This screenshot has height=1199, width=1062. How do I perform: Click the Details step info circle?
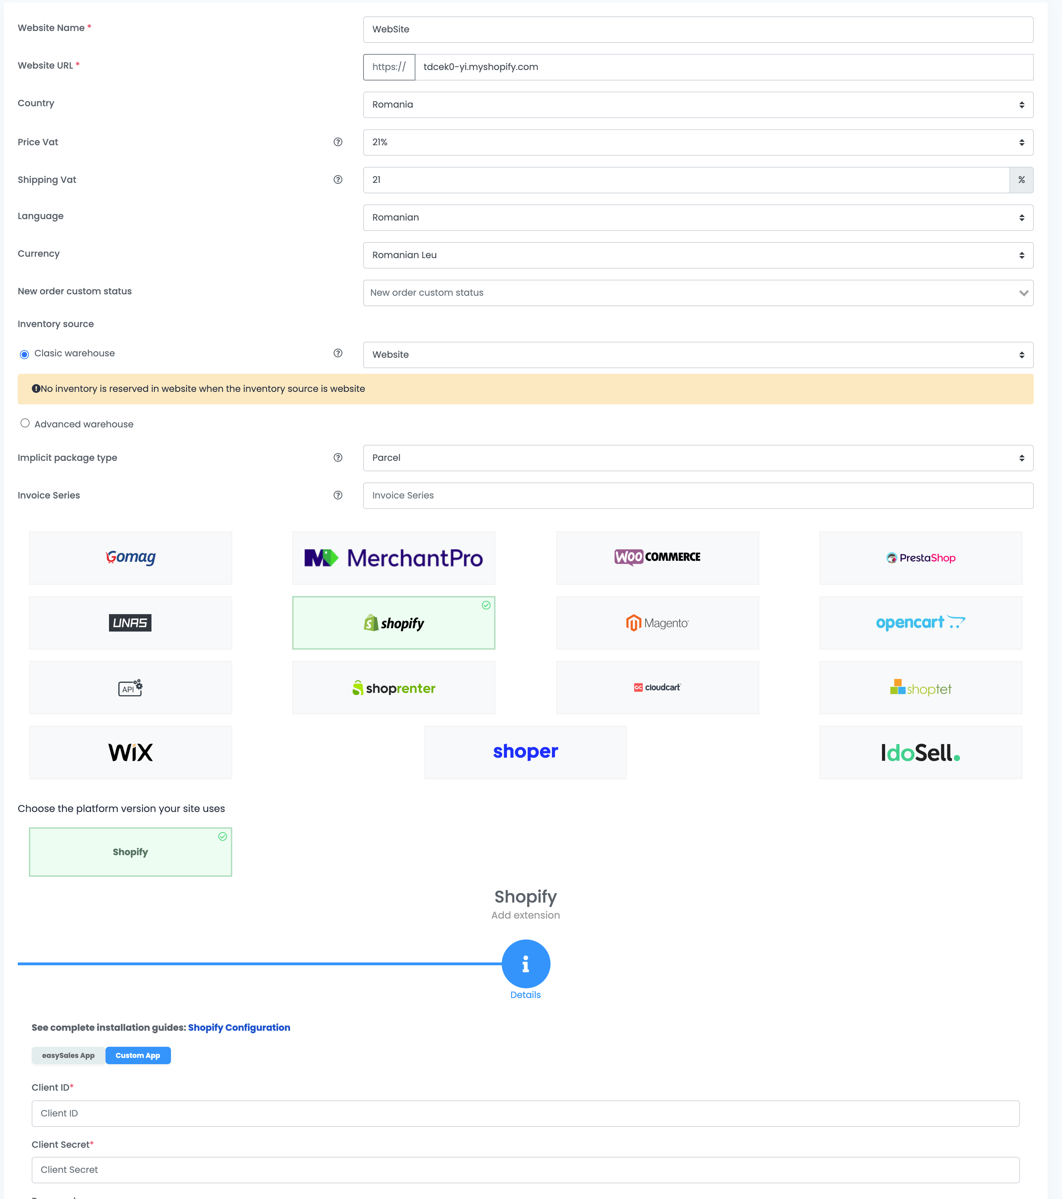pos(526,964)
